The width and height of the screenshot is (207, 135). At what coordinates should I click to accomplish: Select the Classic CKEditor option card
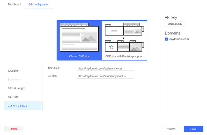(x=79, y=40)
